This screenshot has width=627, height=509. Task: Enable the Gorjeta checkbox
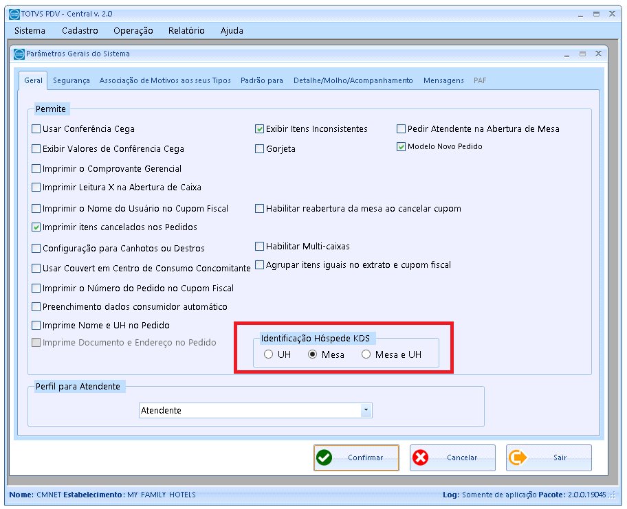coord(259,148)
